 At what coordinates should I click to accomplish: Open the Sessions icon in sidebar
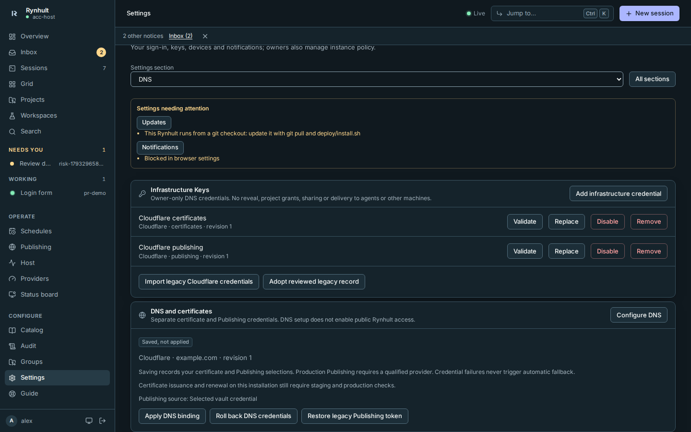click(12, 68)
